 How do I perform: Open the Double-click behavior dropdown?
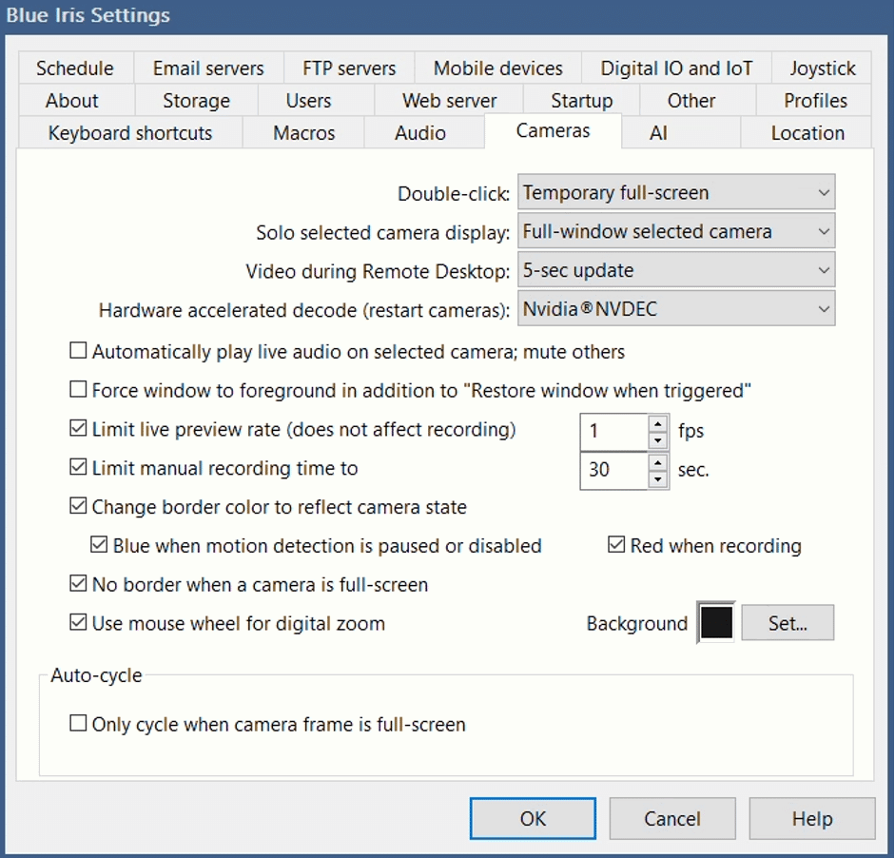675,192
